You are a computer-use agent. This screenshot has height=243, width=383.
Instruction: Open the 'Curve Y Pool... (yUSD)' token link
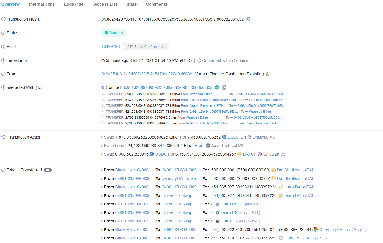(306, 238)
